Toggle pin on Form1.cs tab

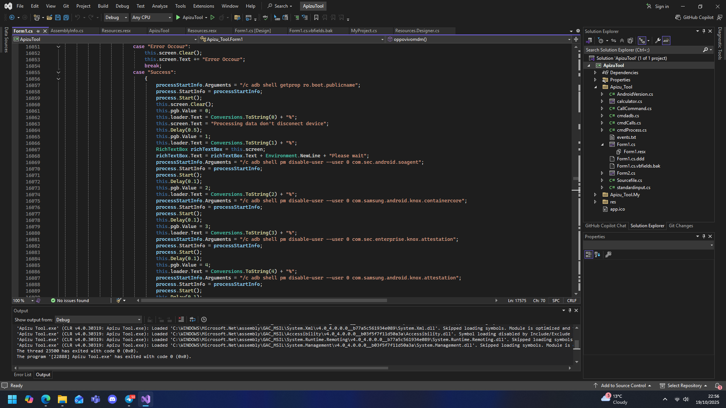coord(38,31)
